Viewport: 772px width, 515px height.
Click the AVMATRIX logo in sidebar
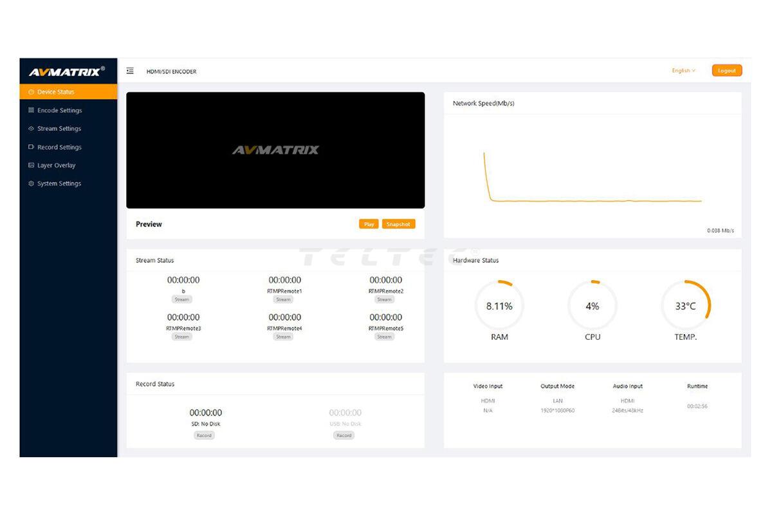67,71
